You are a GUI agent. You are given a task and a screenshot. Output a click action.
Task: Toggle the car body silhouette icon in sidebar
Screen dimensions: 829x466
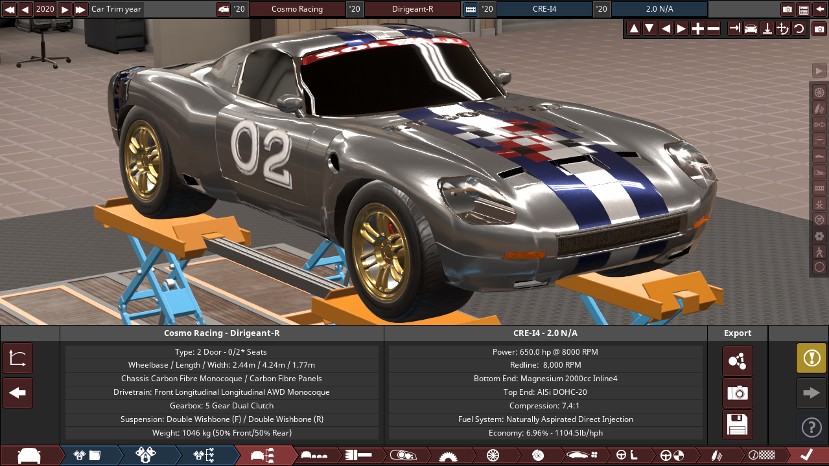(819, 155)
